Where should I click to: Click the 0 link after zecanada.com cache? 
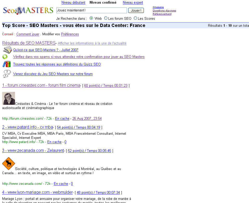click(x=72, y=184)
